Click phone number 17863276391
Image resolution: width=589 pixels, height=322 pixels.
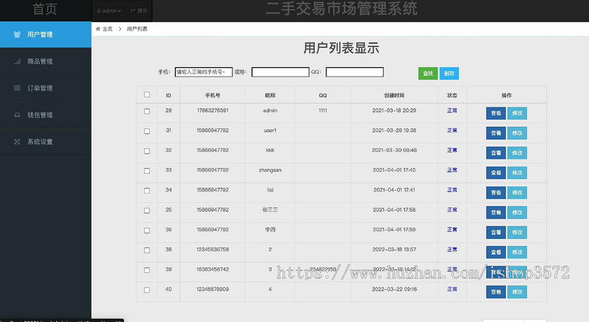coord(213,111)
